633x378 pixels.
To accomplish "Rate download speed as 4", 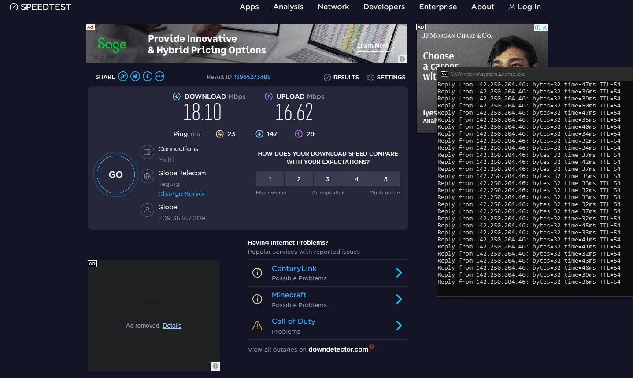I will click(x=357, y=179).
